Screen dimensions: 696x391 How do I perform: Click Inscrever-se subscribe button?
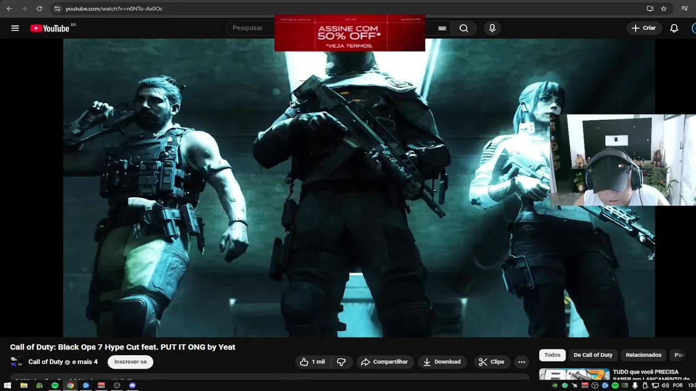click(130, 362)
